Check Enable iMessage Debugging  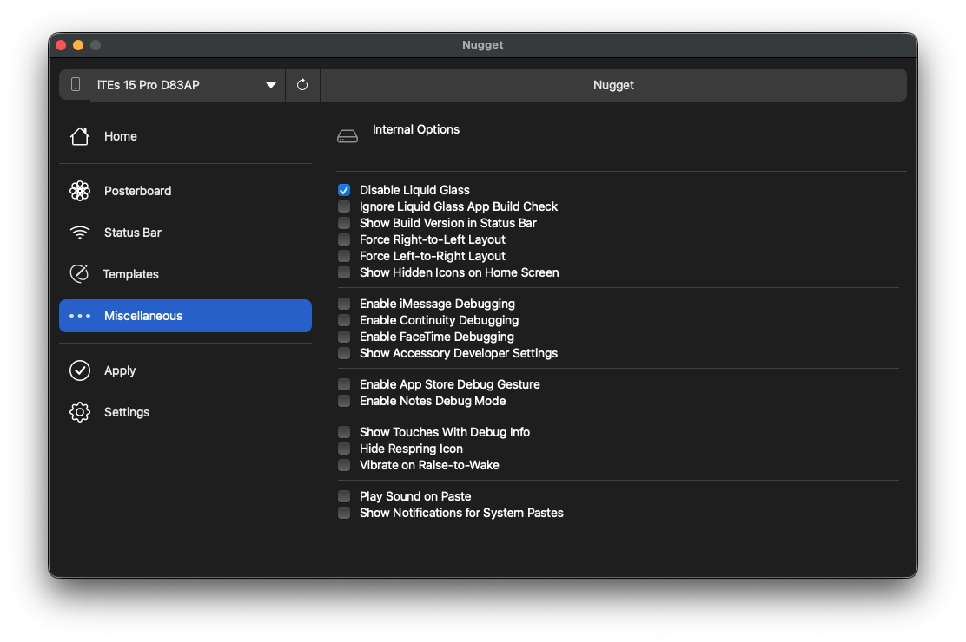344,304
